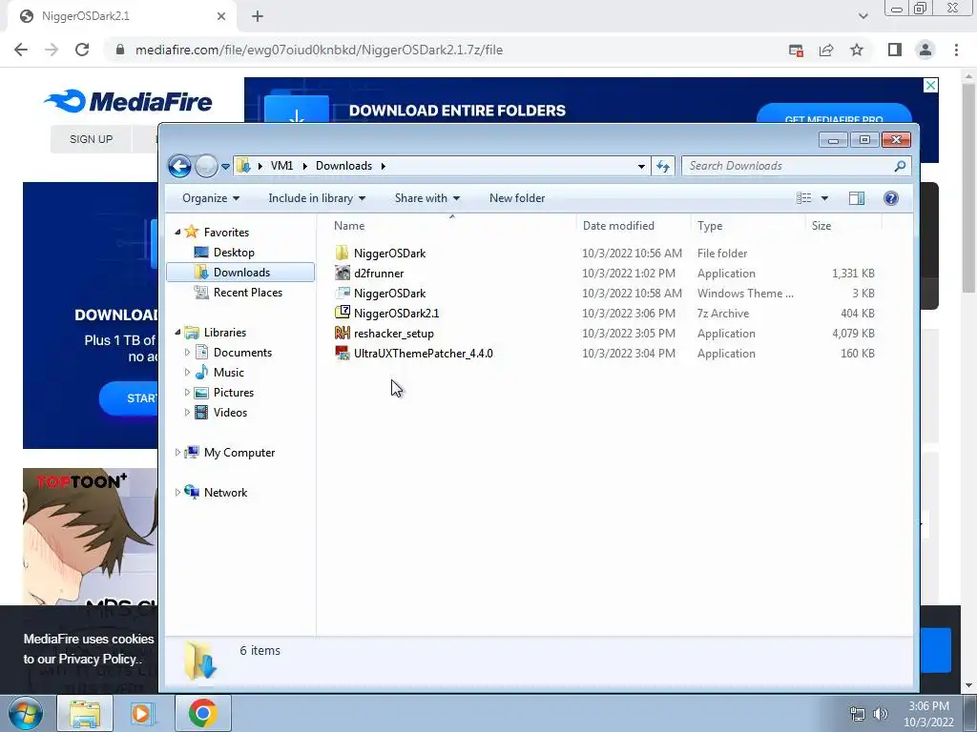Open the view options dropdown arrow
Viewport: 977px width, 732px height.
coord(824,198)
